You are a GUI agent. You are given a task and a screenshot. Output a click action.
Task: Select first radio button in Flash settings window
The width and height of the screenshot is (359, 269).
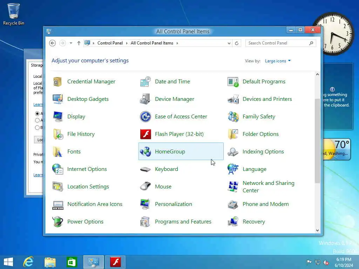(37, 113)
